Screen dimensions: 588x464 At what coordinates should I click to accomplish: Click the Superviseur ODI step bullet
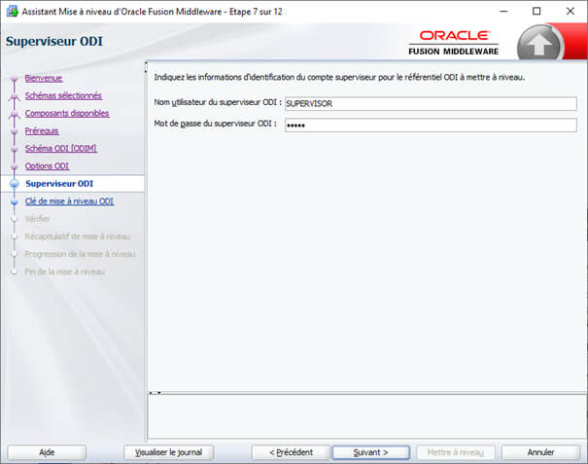[15, 184]
